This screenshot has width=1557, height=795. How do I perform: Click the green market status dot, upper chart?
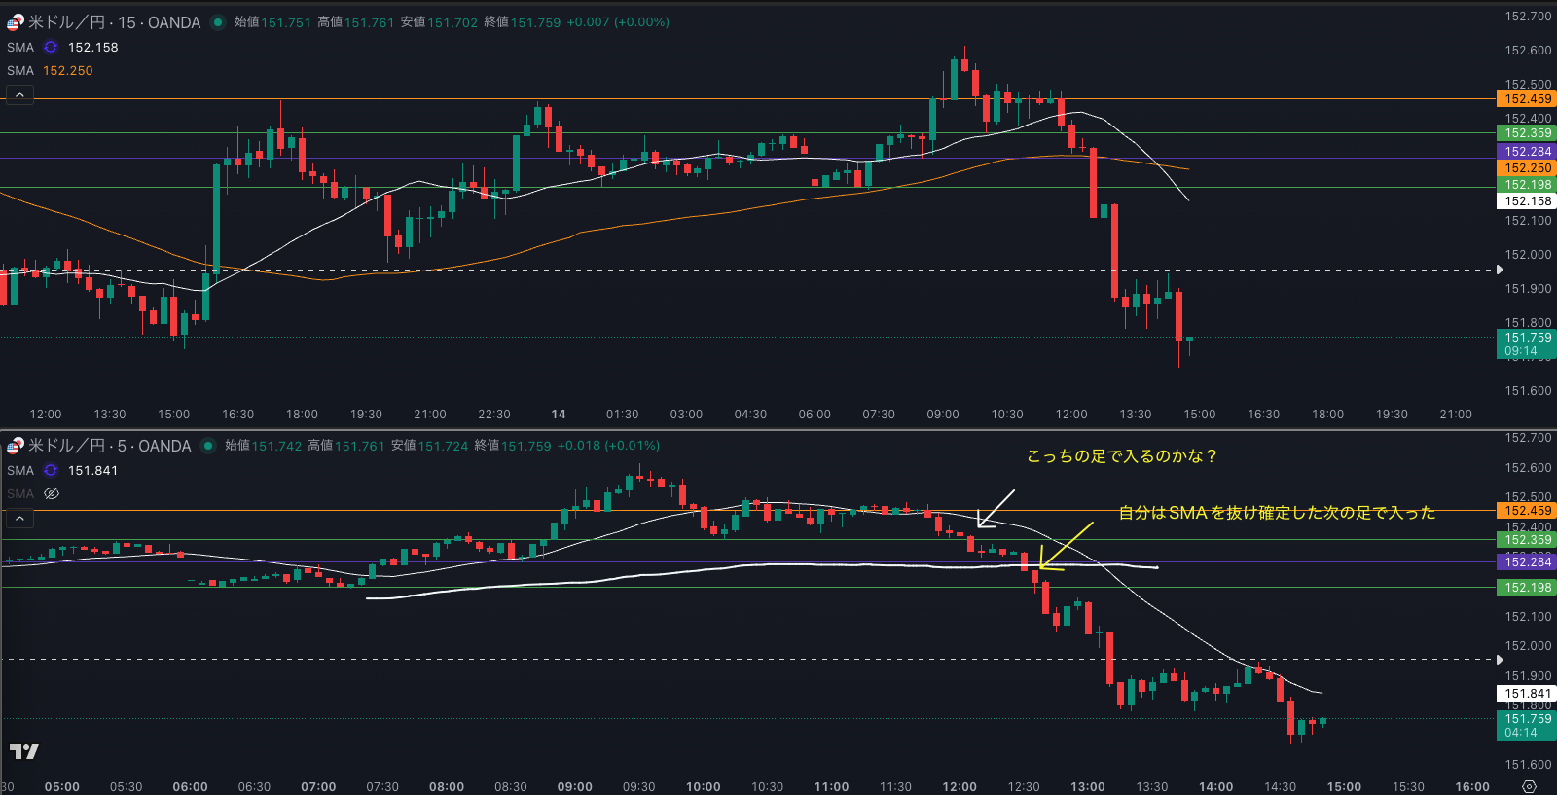coord(218,22)
